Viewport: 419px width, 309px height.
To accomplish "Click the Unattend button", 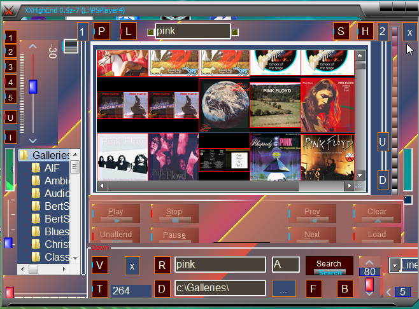I will coord(116,235).
